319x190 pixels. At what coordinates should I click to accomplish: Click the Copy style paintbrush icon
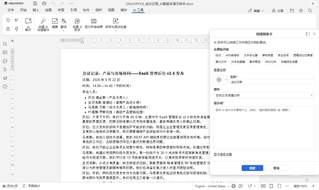[x=17, y=29]
